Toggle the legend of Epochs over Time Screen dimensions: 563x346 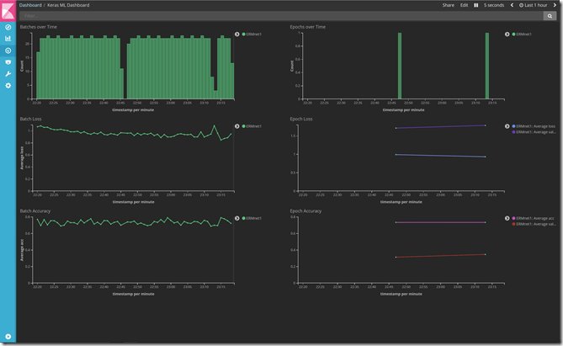pos(507,35)
